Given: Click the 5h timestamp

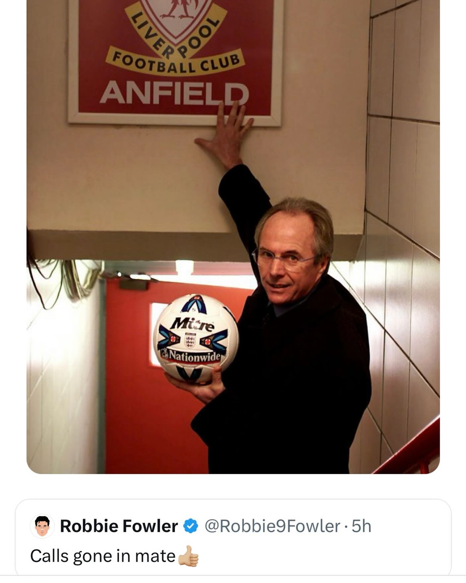Looking at the screenshot, I should click(361, 526).
